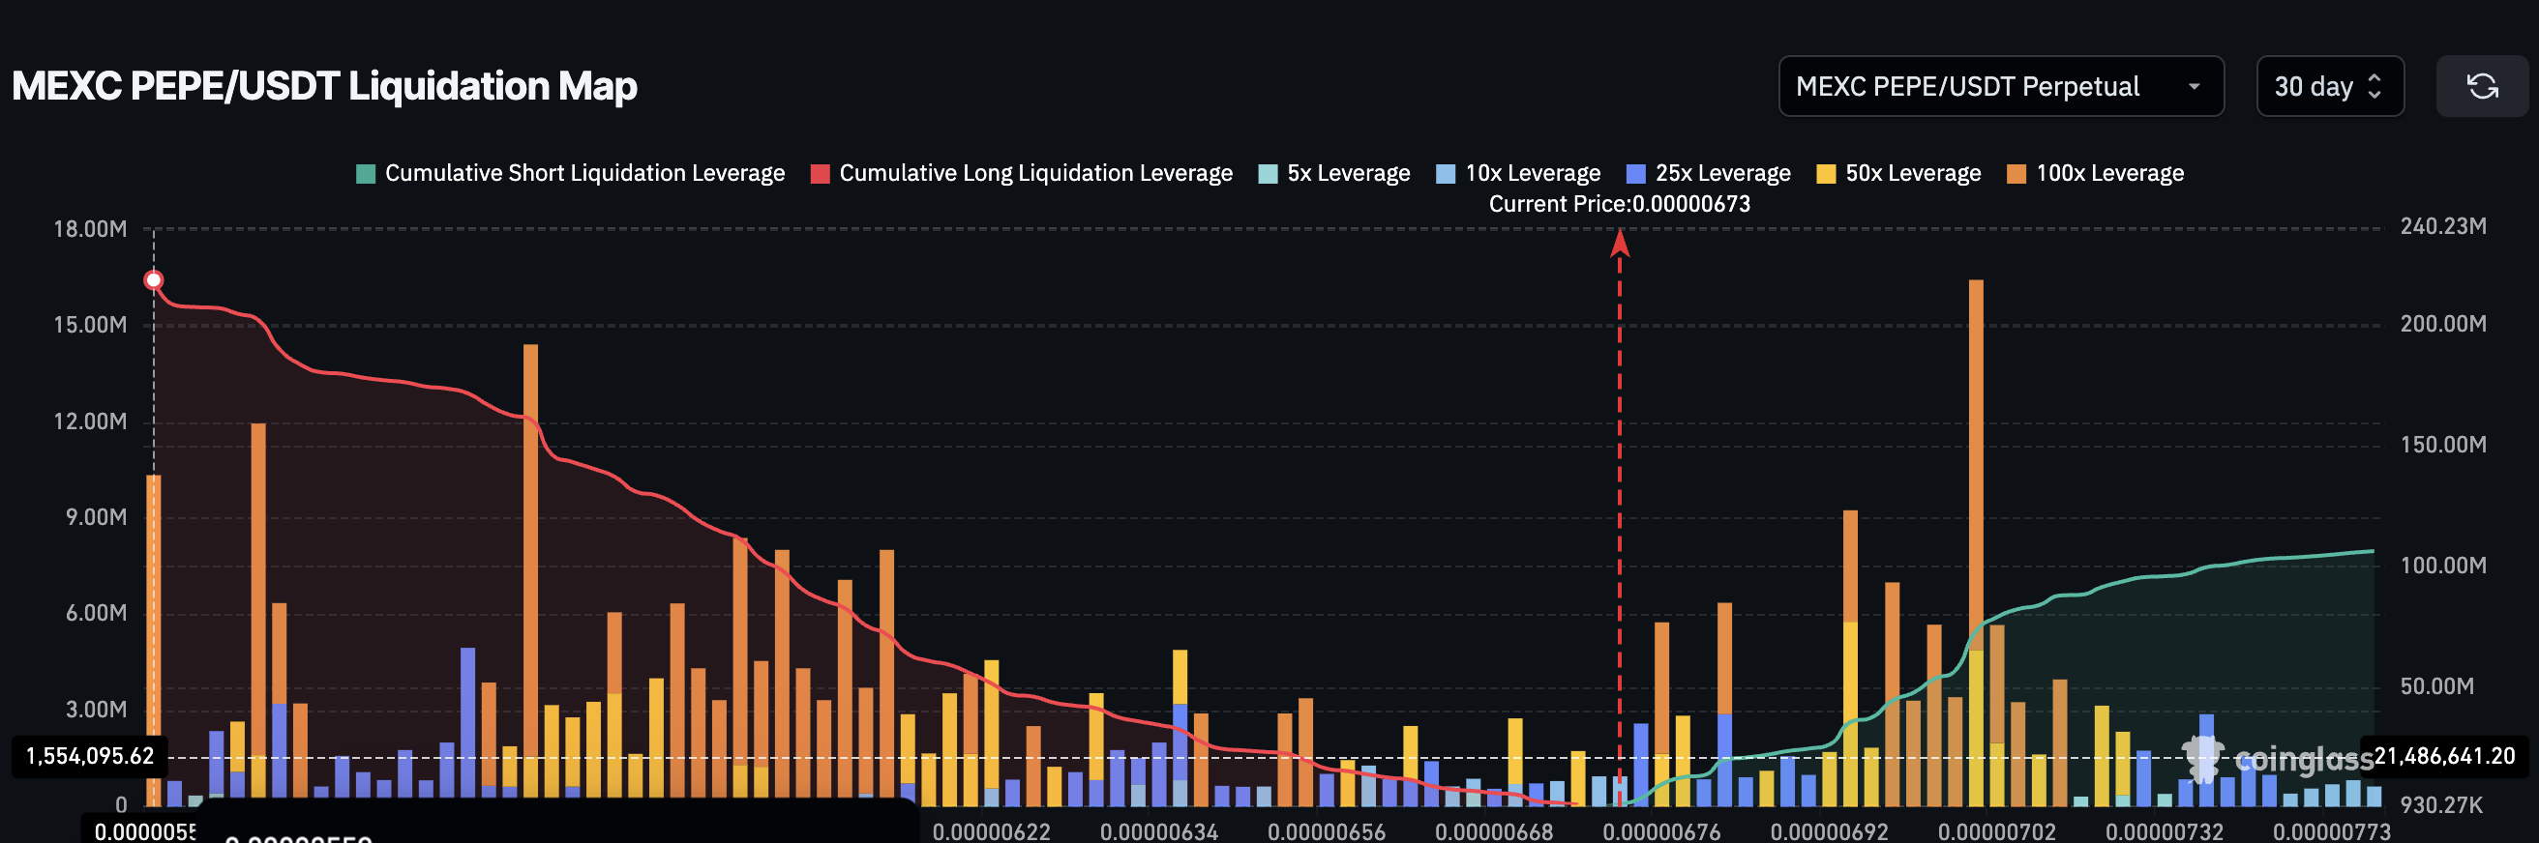The image size is (2539, 843).
Task: Click the refresh chart icon button
Action: tap(2481, 87)
